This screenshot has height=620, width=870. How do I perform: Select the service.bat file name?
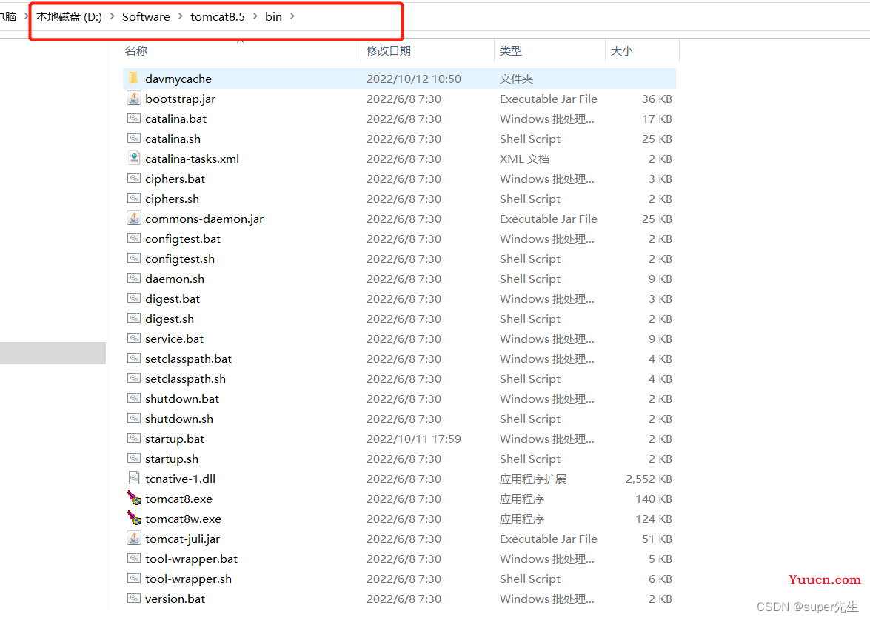[174, 339]
